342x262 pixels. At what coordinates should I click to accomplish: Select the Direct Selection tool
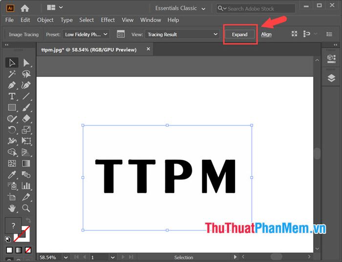(26, 63)
